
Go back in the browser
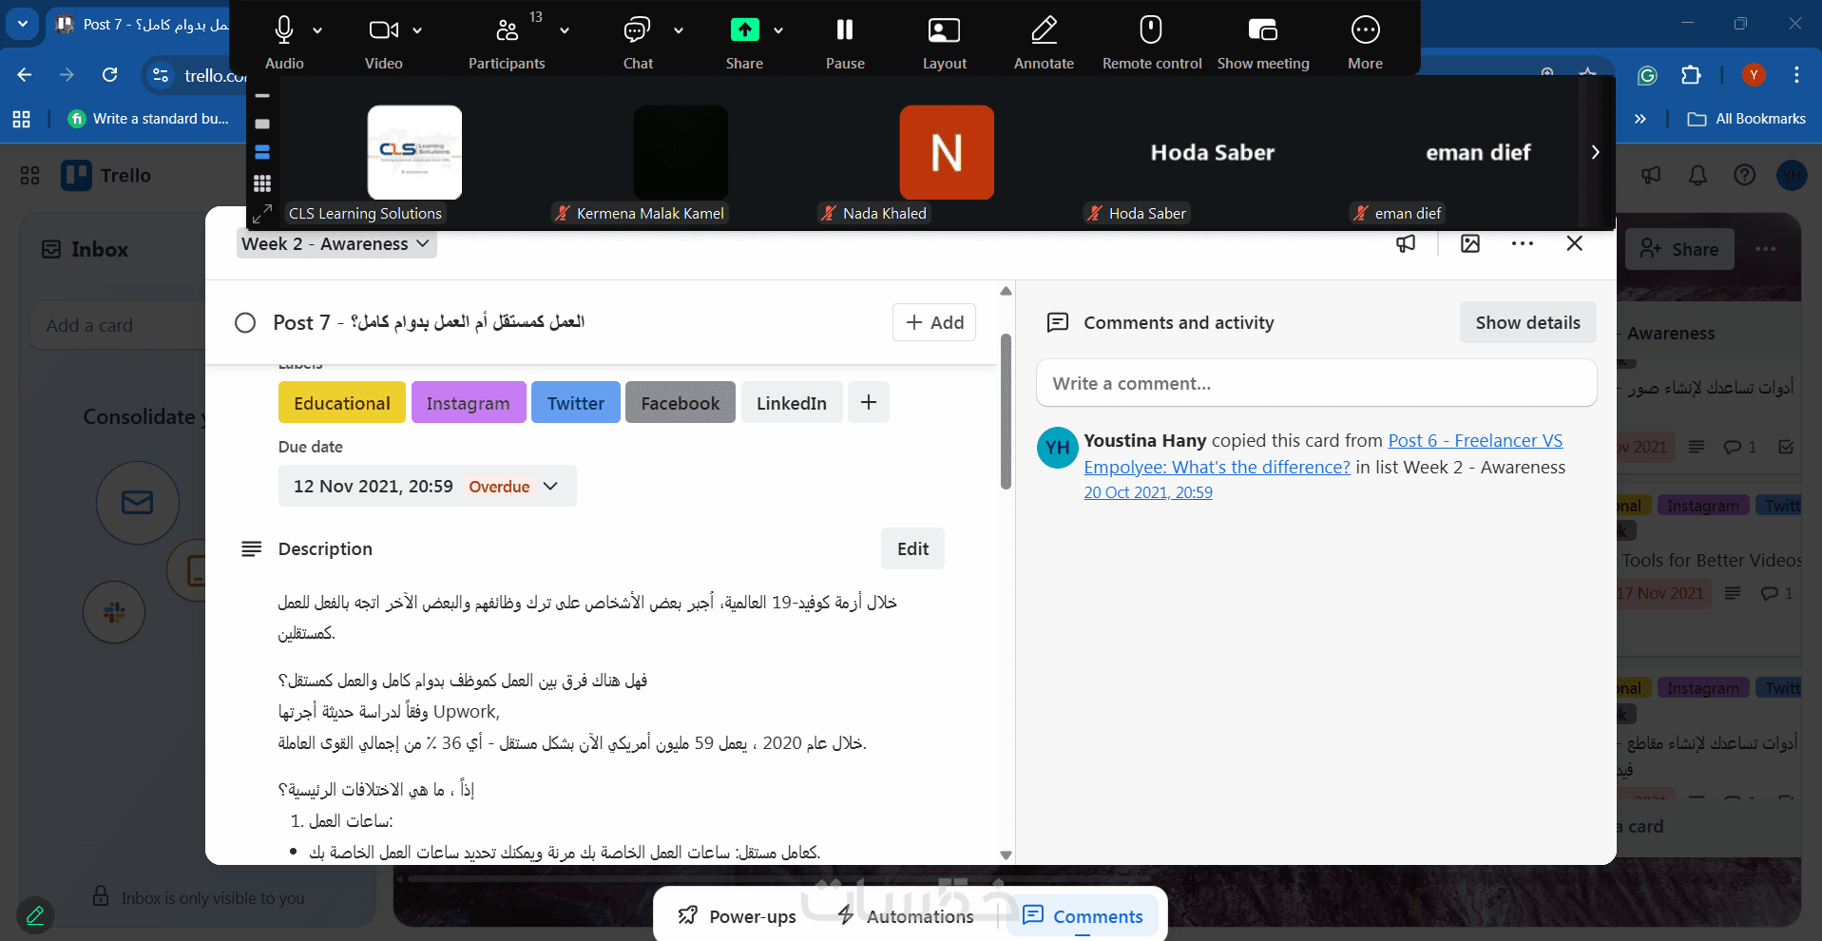pos(25,75)
